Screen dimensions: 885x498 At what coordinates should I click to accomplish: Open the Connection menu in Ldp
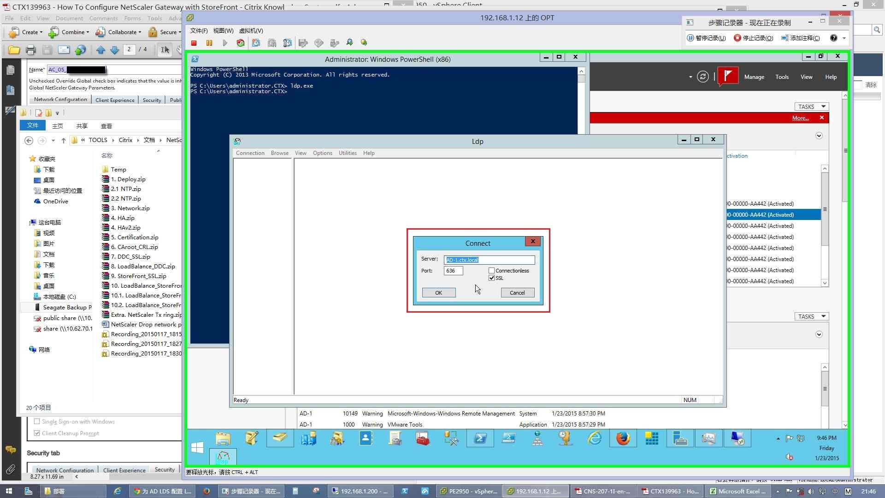tap(250, 153)
